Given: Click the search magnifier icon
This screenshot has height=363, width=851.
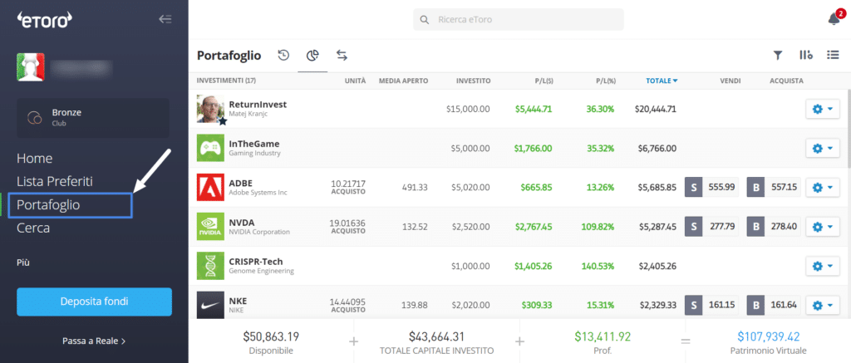Looking at the screenshot, I should 425,20.
